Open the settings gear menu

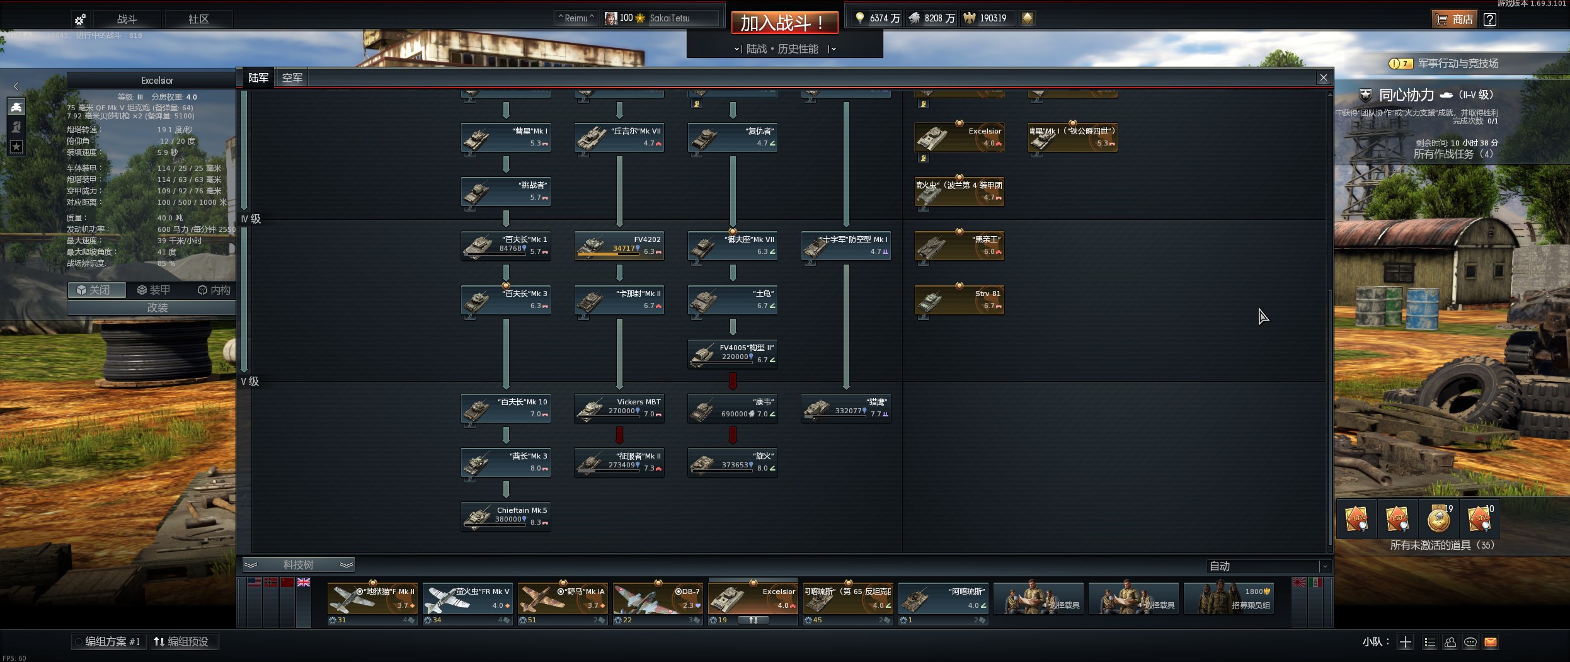point(80,20)
